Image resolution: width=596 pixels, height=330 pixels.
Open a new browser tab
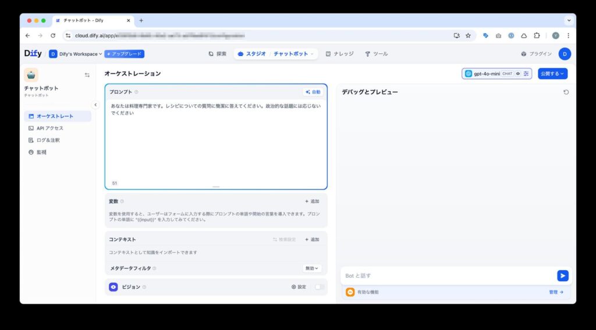[x=141, y=20]
